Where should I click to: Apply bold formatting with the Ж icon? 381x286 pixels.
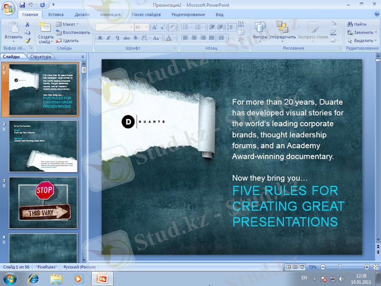(x=100, y=37)
